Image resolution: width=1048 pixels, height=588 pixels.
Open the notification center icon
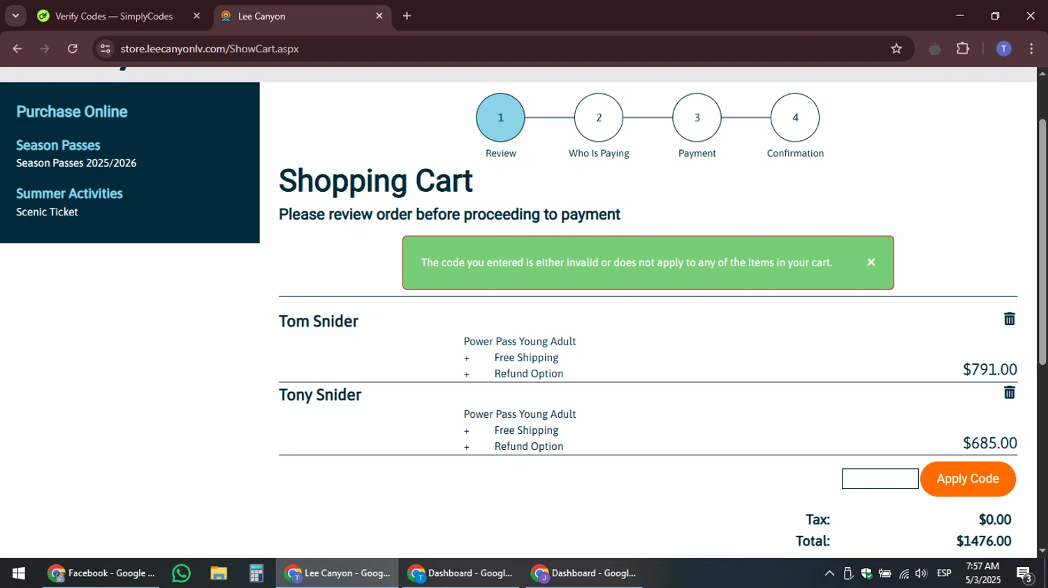pyautogui.click(x=1025, y=574)
